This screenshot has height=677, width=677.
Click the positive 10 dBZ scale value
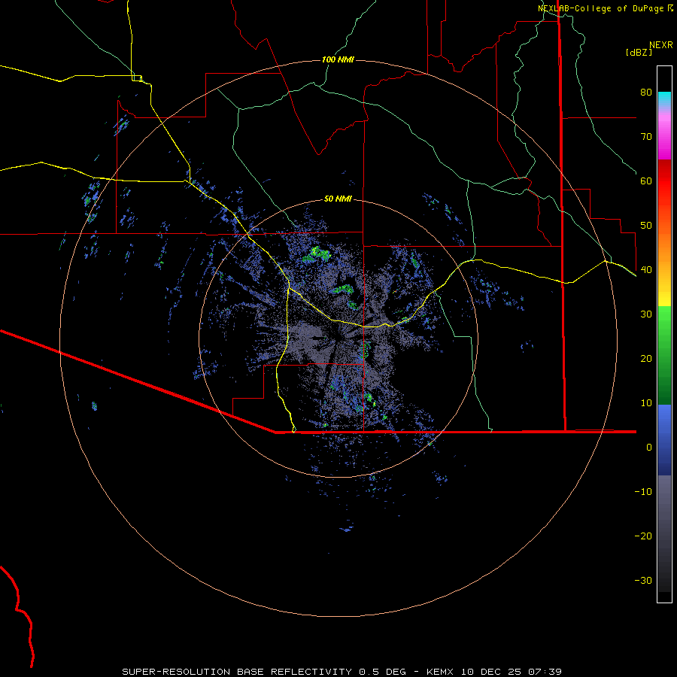(646, 403)
